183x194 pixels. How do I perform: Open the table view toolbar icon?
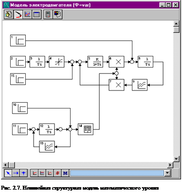click(x=37, y=15)
